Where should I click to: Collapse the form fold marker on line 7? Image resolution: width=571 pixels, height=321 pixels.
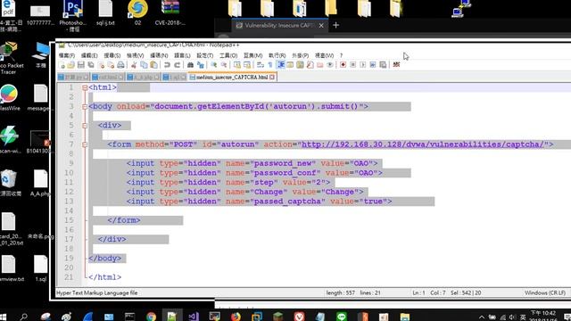(x=85, y=144)
